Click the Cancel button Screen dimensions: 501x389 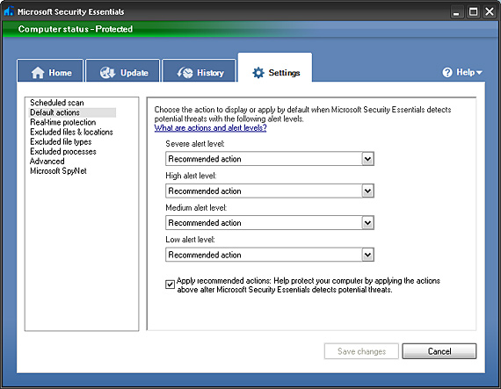[x=439, y=351]
